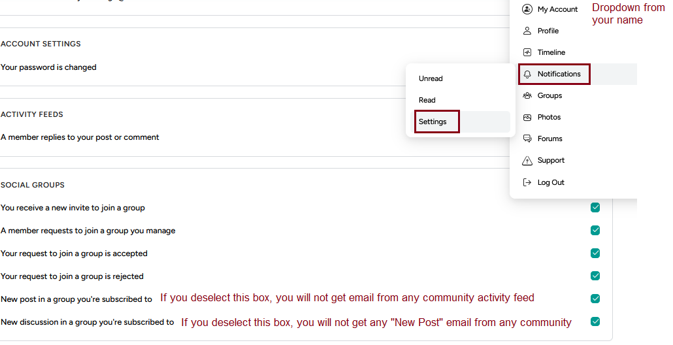Click the Support warning triangle icon
673x345 pixels.
(x=527, y=161)
